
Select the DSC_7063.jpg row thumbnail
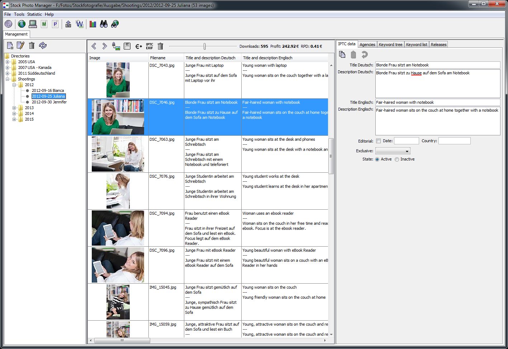click(118, 154)
